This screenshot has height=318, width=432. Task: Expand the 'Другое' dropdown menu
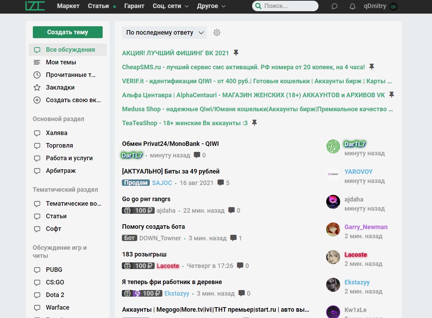pyautogui.click(x=211, y=6)
